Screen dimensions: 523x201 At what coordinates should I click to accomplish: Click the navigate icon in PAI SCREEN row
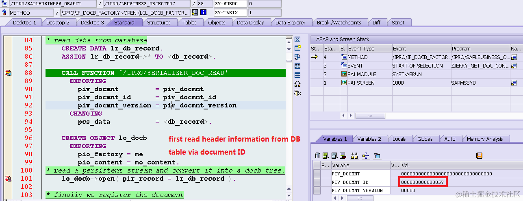(514, 83)
